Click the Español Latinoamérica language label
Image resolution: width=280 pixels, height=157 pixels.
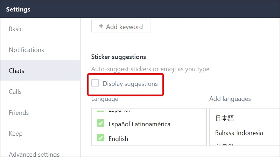[139, 124]
